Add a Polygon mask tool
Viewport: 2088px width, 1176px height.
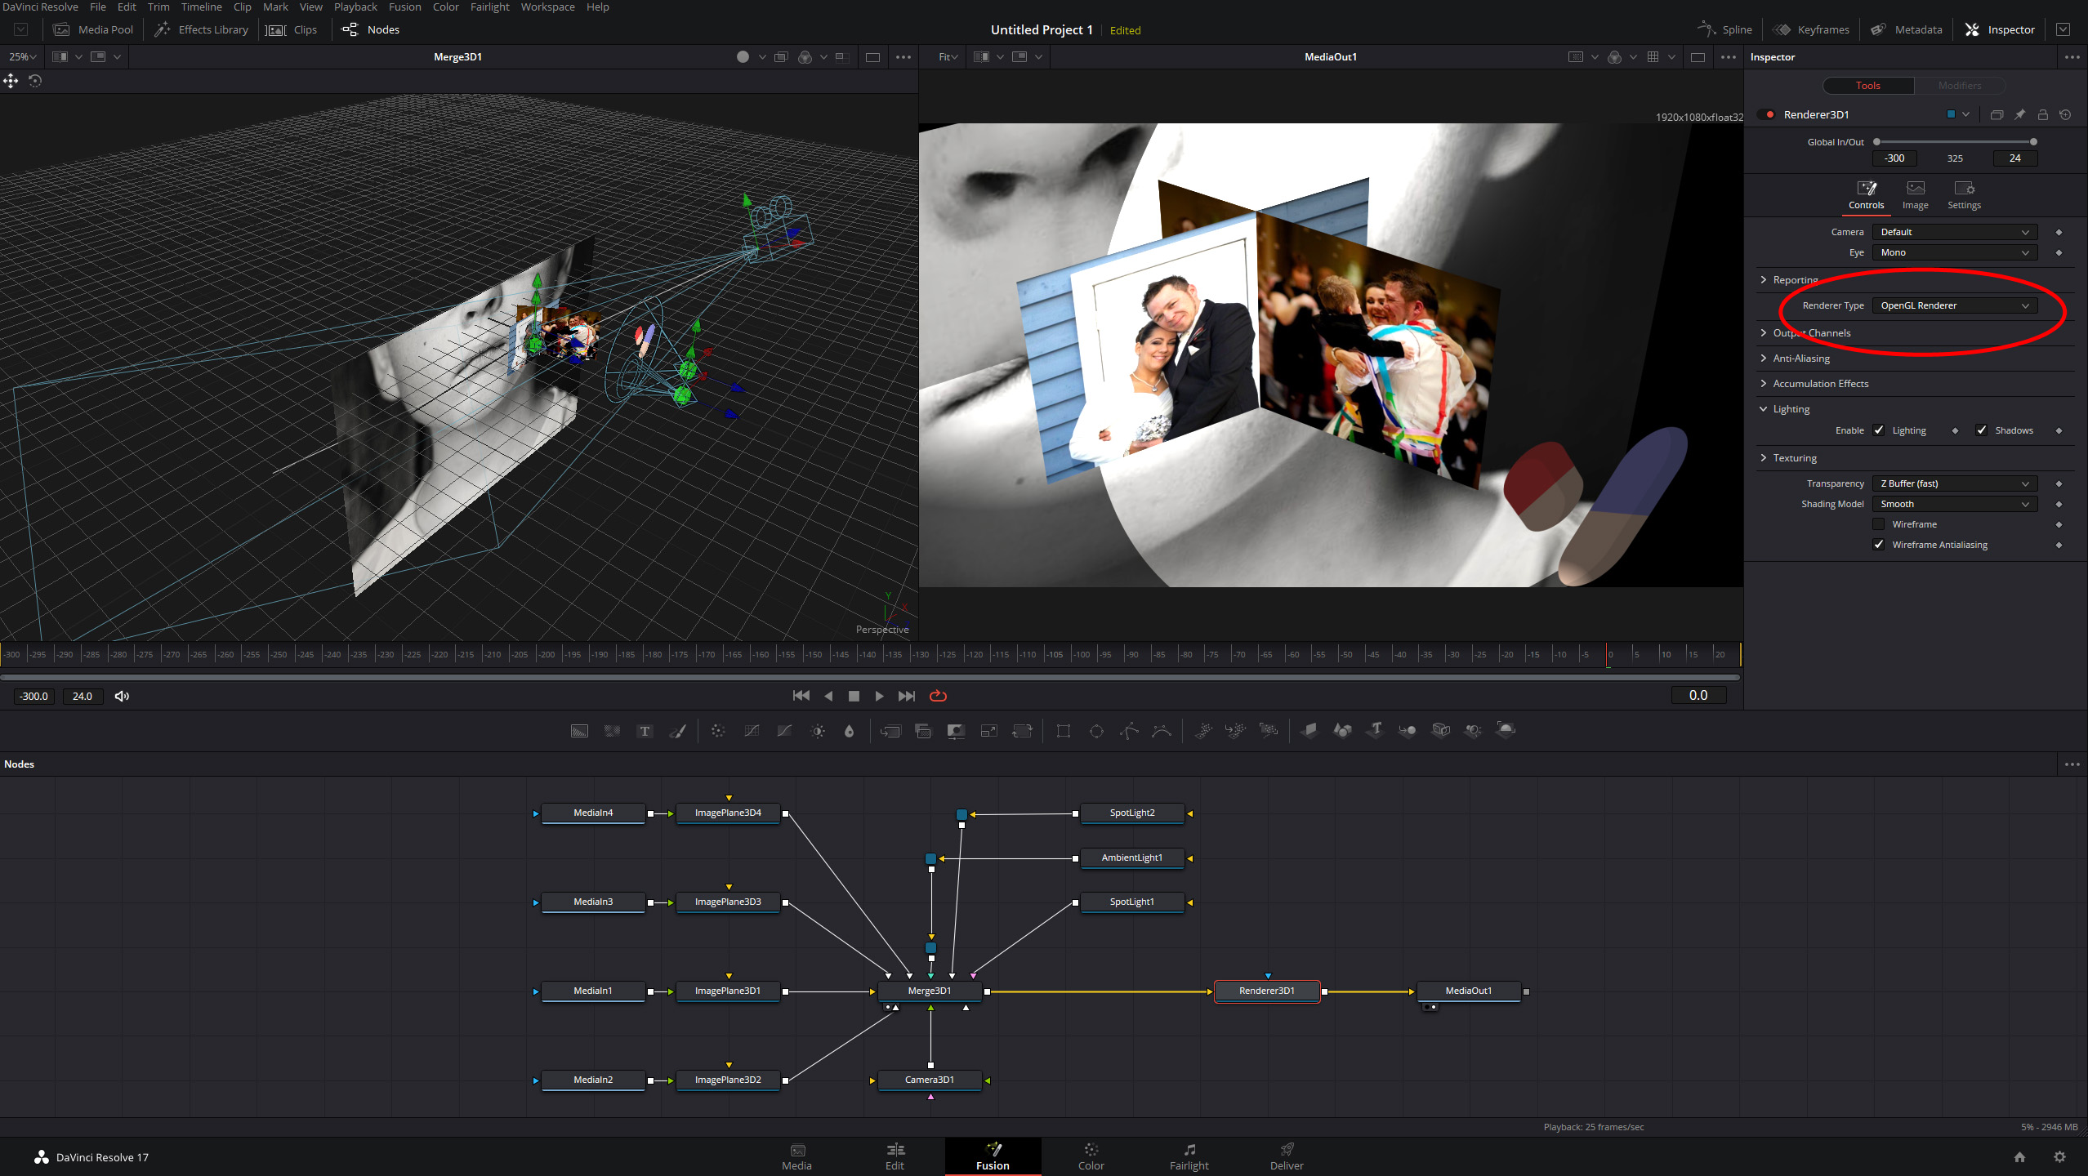click(1129, 731)
